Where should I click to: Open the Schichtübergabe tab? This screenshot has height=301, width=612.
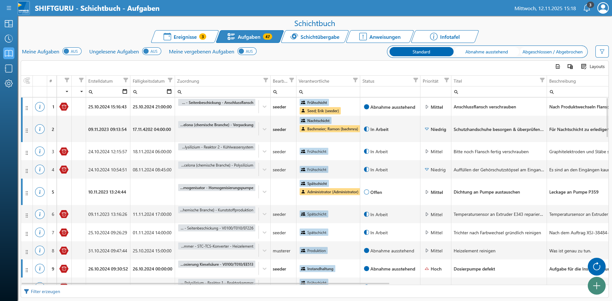click(315, 37)
